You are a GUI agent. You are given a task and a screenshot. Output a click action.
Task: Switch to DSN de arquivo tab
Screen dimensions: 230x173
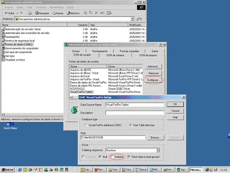(148, 55)
